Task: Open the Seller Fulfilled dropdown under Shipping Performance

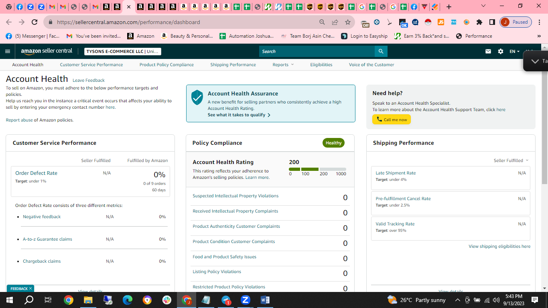Action: [x=511, y=160]
